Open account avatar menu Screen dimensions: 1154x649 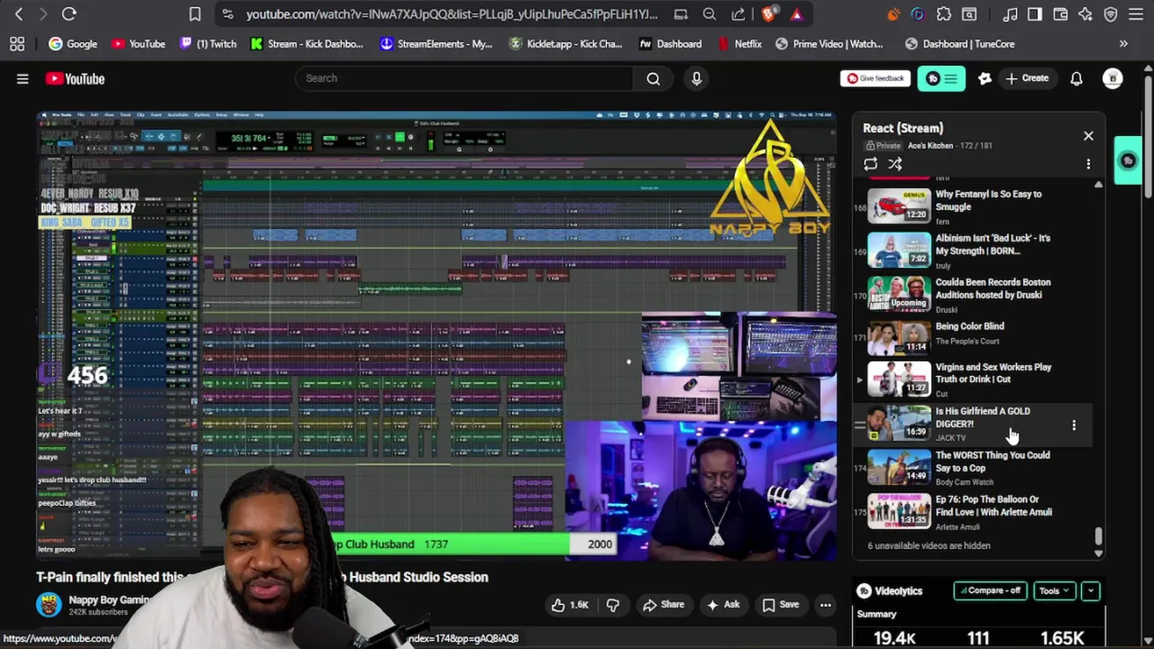[x=1113, y=78]
